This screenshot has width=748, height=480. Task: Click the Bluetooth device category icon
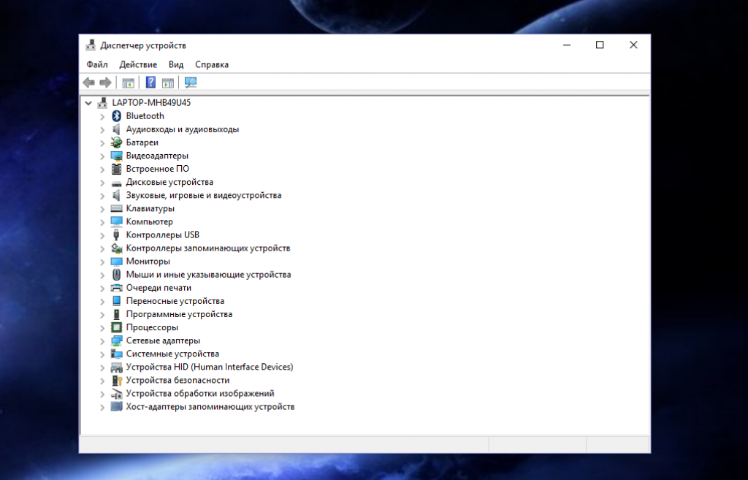pyautogui.click(x=116, y=116)
